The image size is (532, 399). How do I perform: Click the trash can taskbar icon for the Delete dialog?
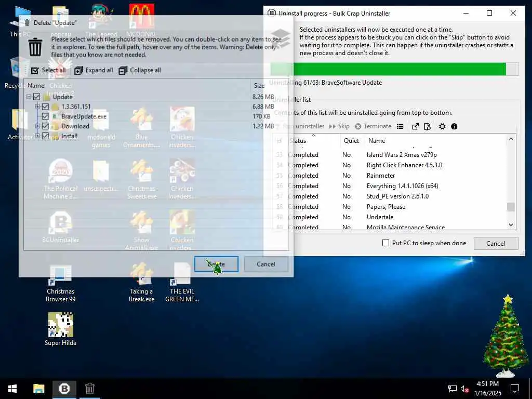89,389
